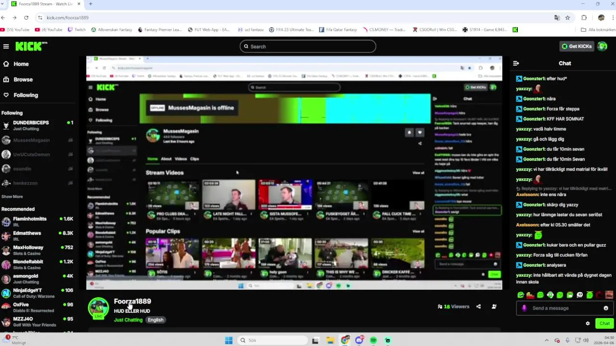Image resolution: width=616 pixels, height=346 pixels.
Task: Open Following in sidebar
Action: [20, 95]
